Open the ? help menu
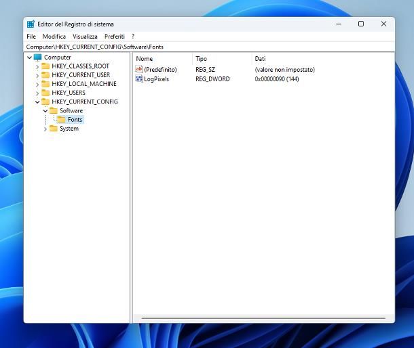The width and height of the screenshot is (414, 348). coord(133,37)
